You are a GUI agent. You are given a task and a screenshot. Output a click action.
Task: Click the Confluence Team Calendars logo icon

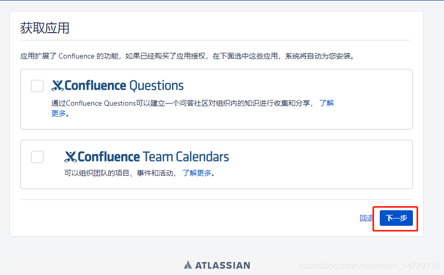[x=70, y=157]
